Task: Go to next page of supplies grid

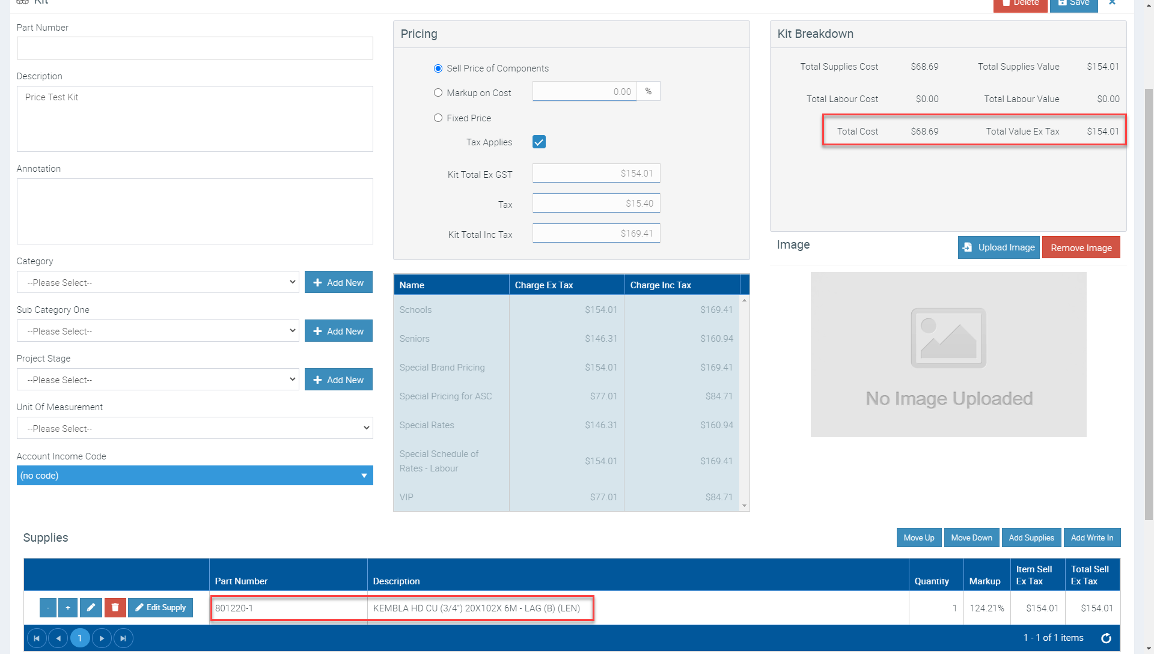Action: coord(102,638)
